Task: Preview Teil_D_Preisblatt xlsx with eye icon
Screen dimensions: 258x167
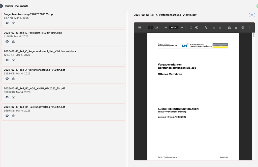Action: [7, 42]
